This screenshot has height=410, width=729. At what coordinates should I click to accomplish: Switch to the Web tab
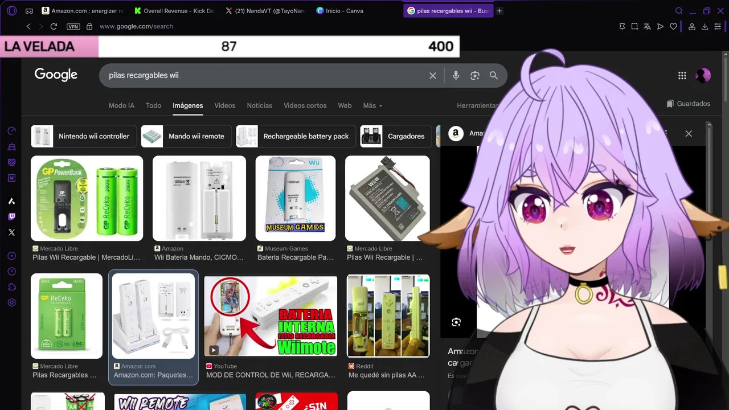[x=345, y=105]
